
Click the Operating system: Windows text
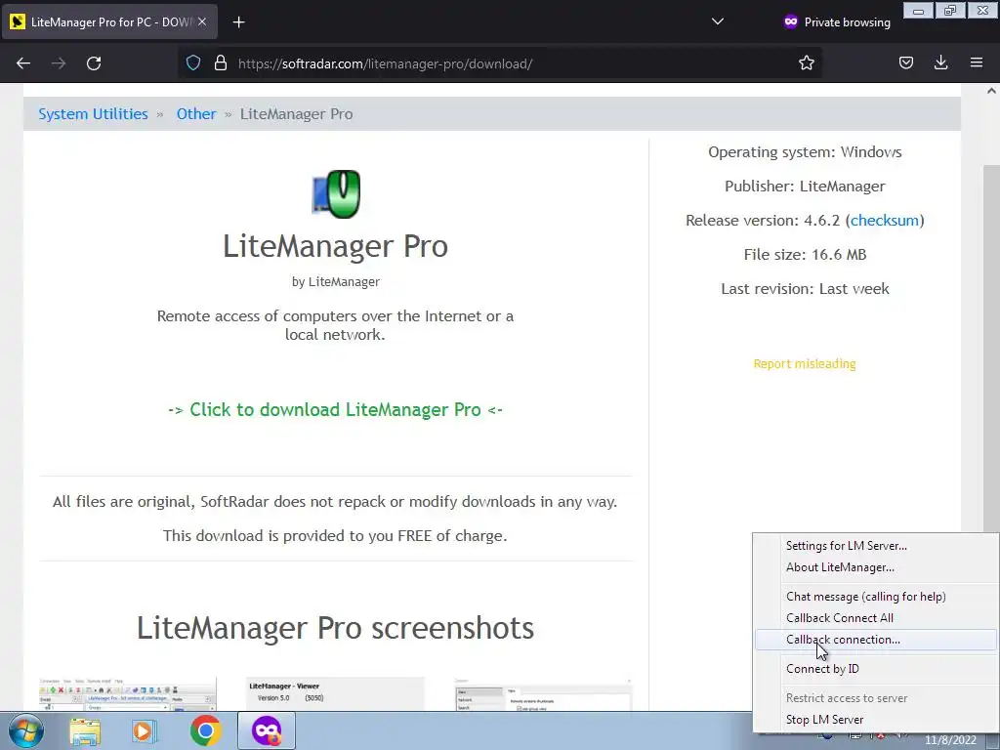tap(805, 151)
